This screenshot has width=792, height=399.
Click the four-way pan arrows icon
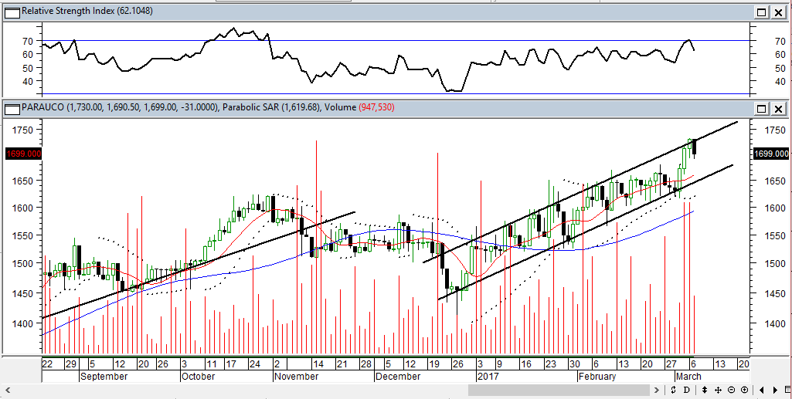click(x=719, y=390)
